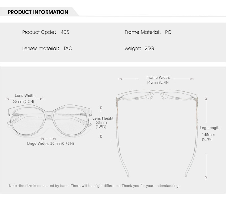The image size is (226, 199).
Task: Click the lower arrow below Lens Height value
Action: 101,135
